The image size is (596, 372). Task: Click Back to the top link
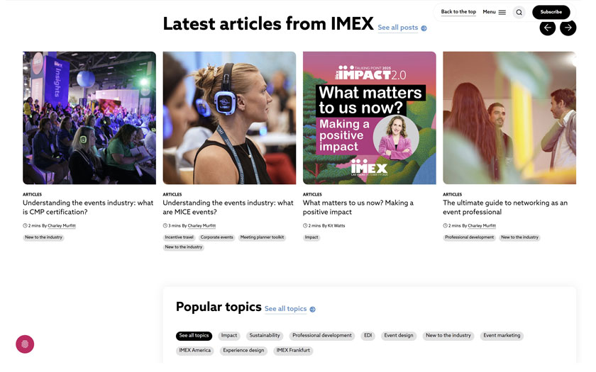[458, 12]
